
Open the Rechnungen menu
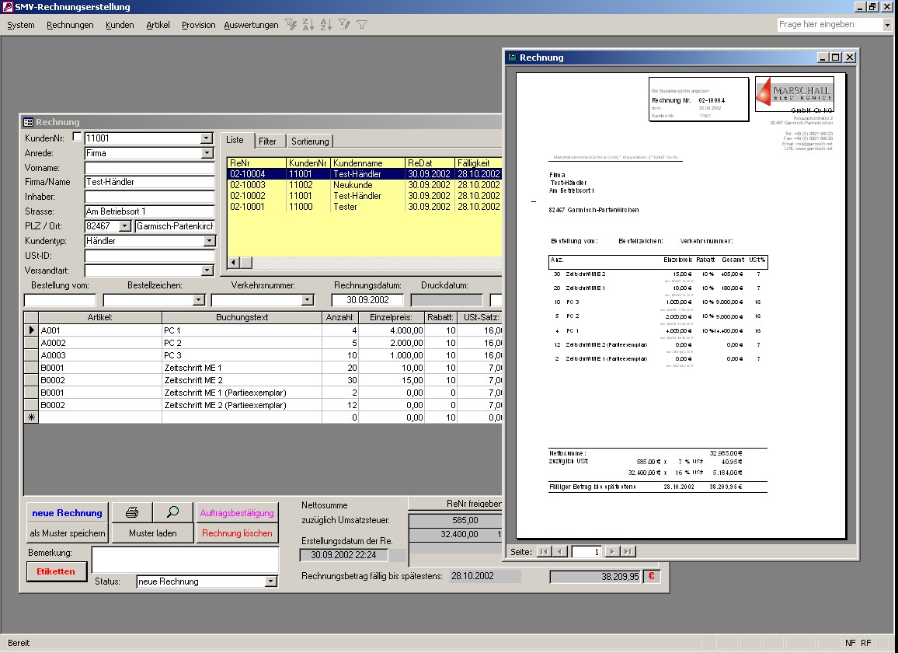tap(70, 25)
